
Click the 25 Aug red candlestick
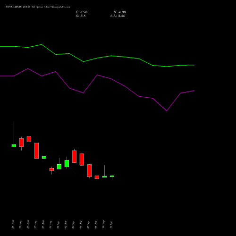[x=21, y=143]
